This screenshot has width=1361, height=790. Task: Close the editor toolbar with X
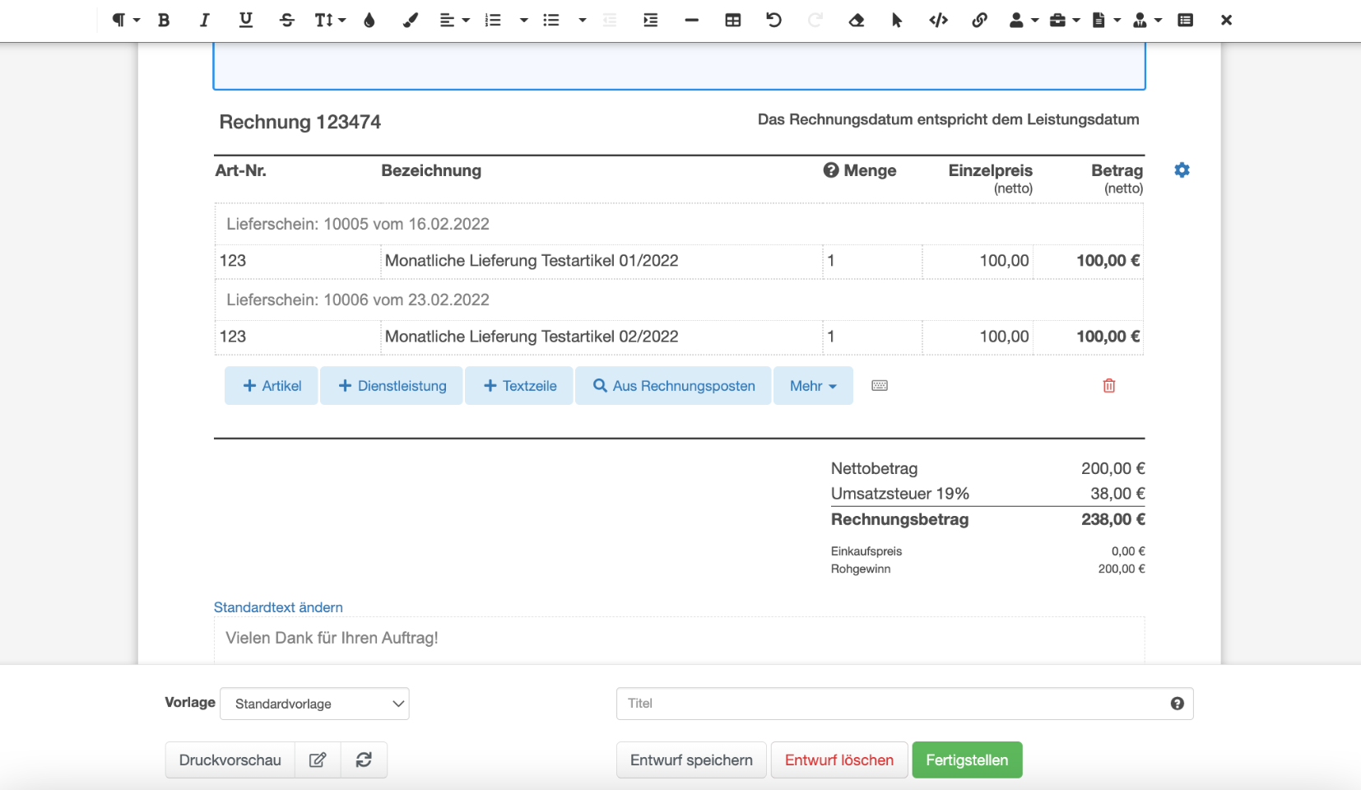1226,20
